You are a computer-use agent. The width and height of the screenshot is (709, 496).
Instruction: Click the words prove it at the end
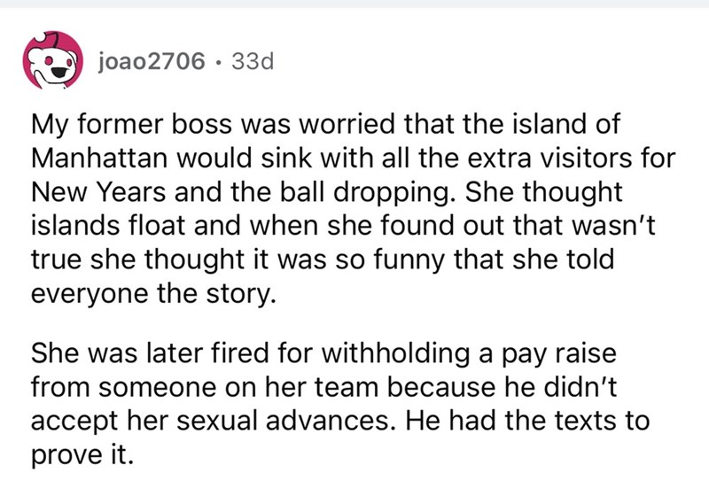[x=82, y=455]
